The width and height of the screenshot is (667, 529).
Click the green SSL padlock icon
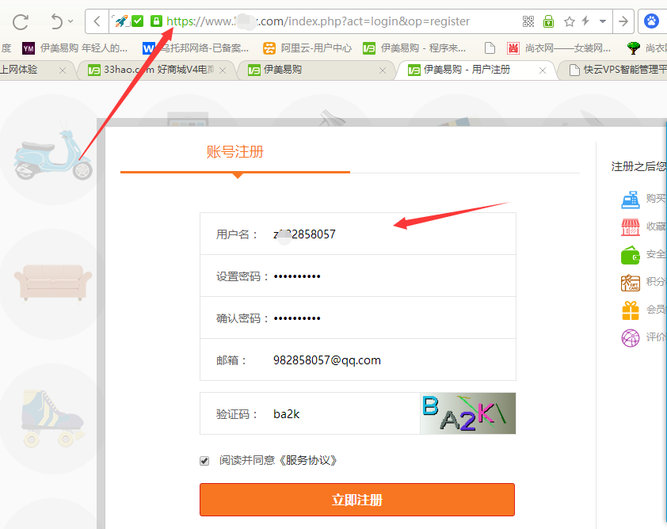click(156, 21)
